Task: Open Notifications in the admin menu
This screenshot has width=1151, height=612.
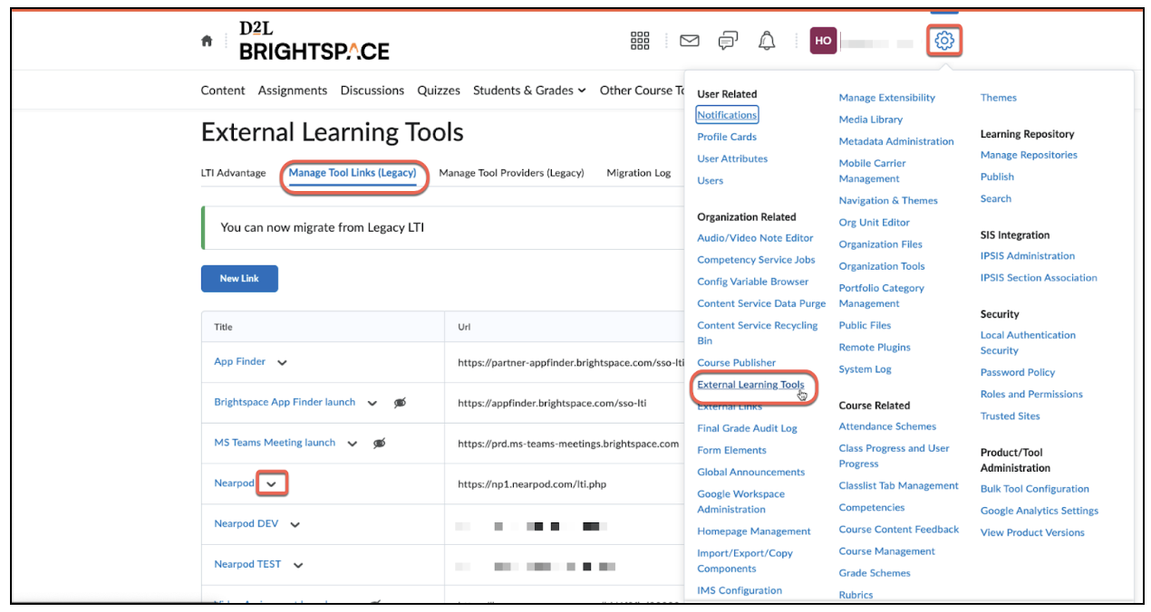Action: tap(727, 115)
